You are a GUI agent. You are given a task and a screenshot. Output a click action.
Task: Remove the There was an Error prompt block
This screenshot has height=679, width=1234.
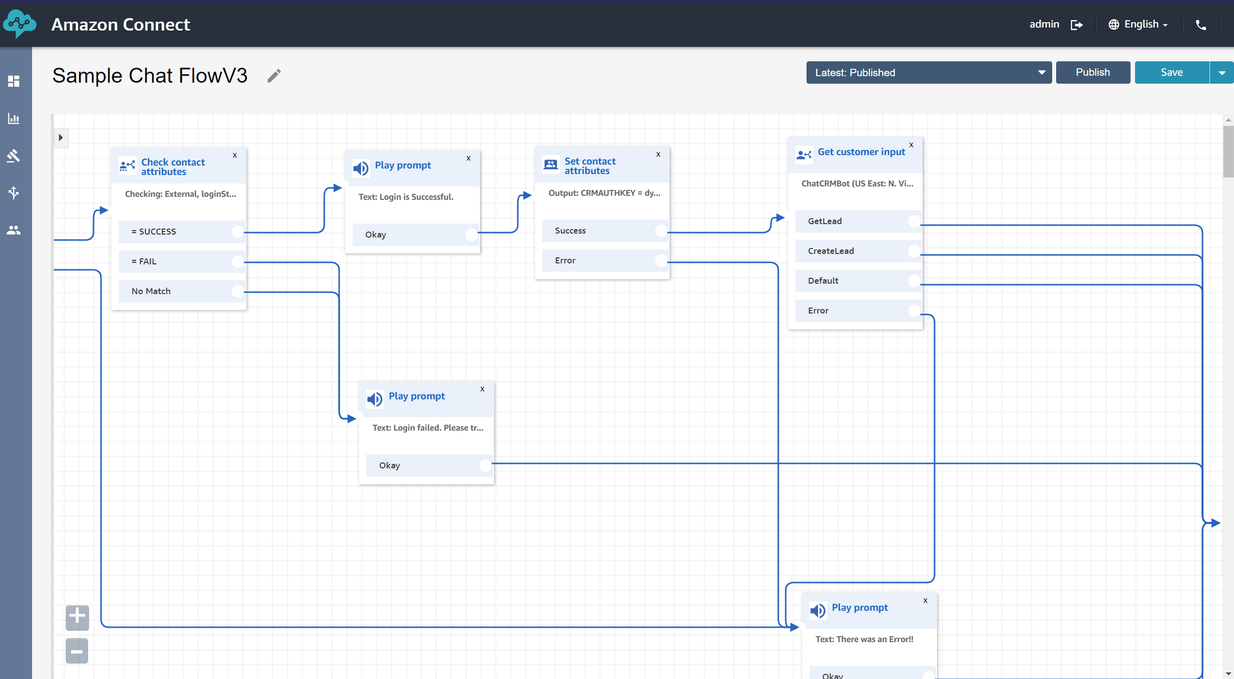[x=925, y=601]
